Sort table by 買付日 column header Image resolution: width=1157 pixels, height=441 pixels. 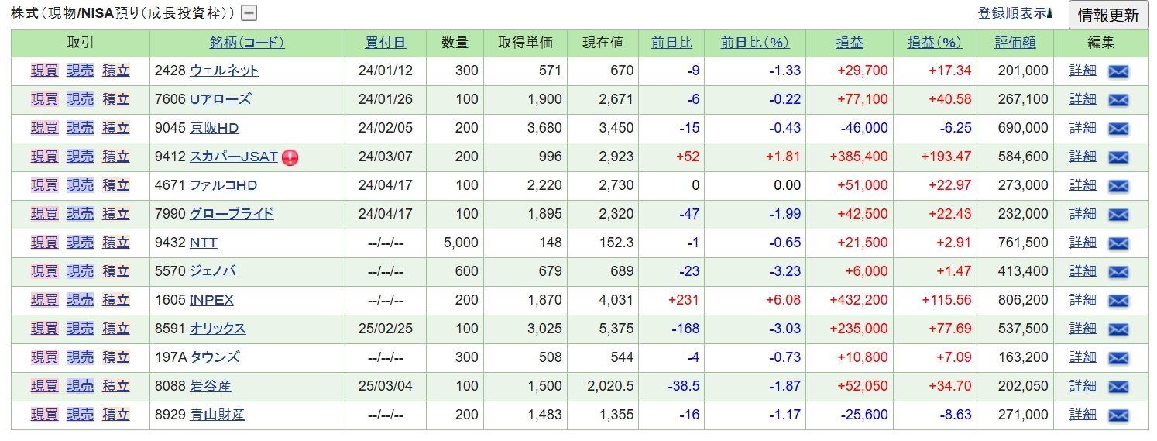coord(385,43)
